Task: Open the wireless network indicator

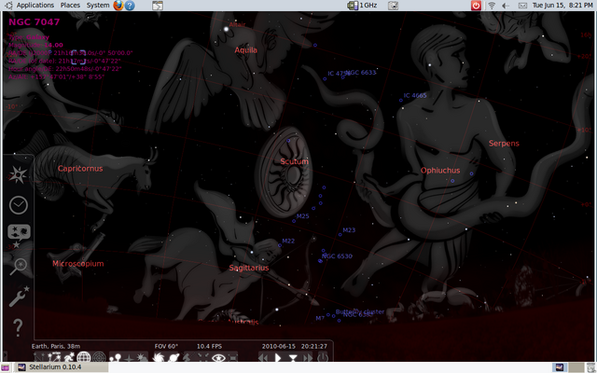Action: (x=492, y=6)
